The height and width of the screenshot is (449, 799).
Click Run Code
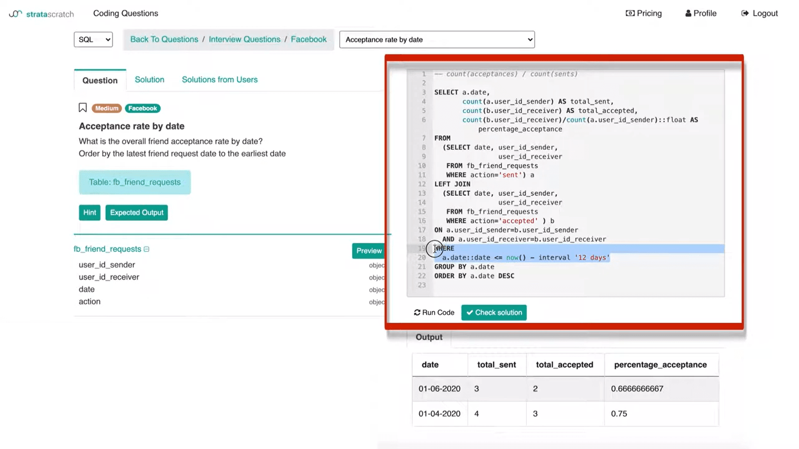[434, 313]
